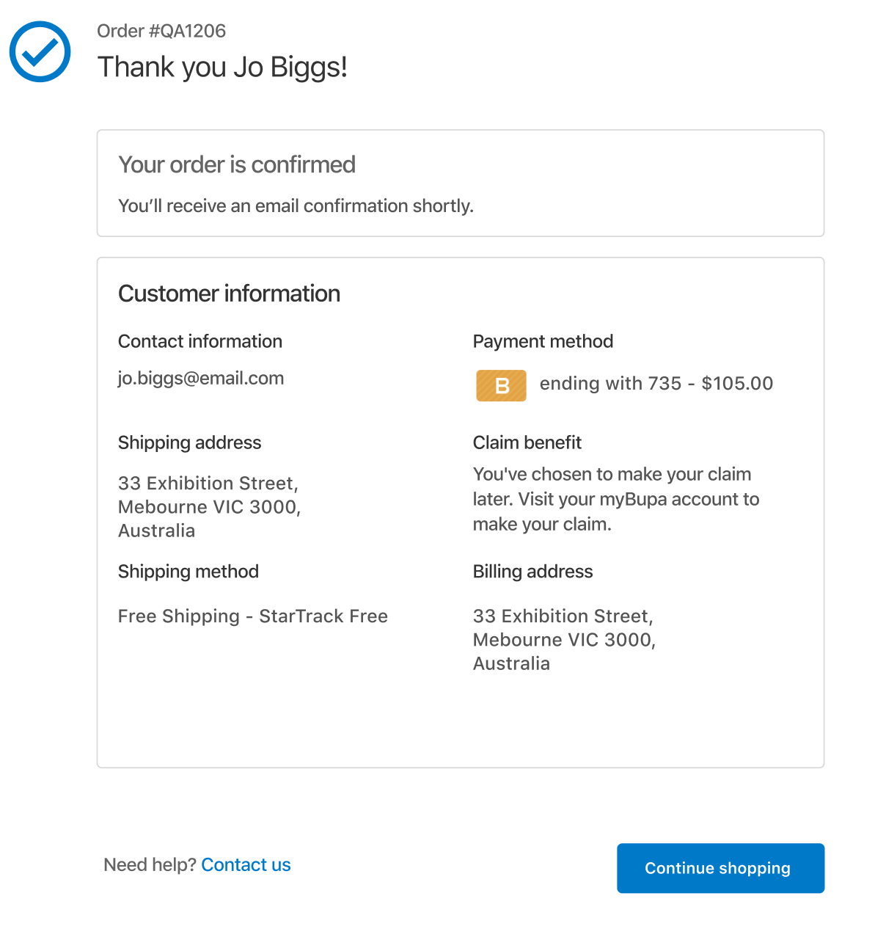Click the orange B payment card icon
The height and width of the screenshot is (951, 886).
(501, 385)
